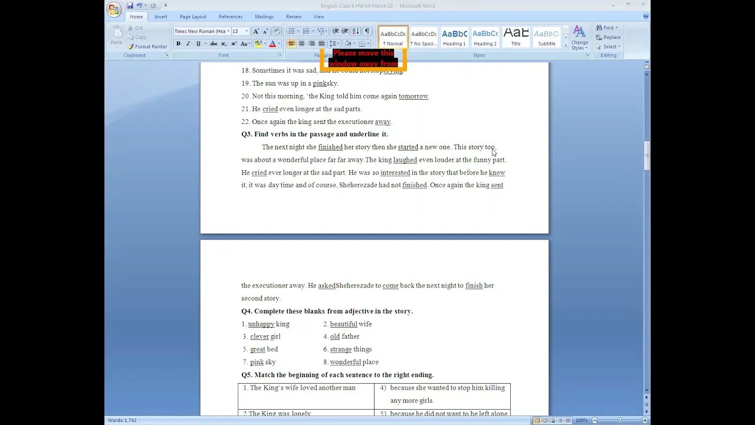Toggle superscript formatting

pos(234,44)
